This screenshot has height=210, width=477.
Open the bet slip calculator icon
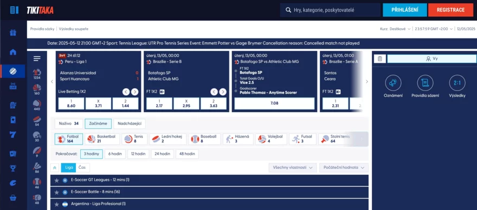click(x=379, y=58)
